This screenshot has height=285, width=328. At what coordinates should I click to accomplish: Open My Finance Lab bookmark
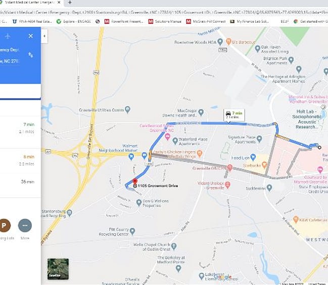[x=249, y=21]
